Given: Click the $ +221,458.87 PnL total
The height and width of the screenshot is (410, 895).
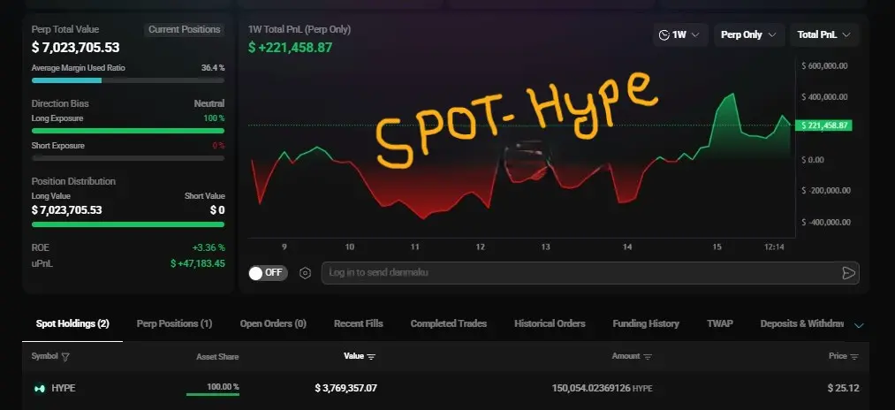Looking at the screenshot, I should pyautogui.click(x=290, y=48).
